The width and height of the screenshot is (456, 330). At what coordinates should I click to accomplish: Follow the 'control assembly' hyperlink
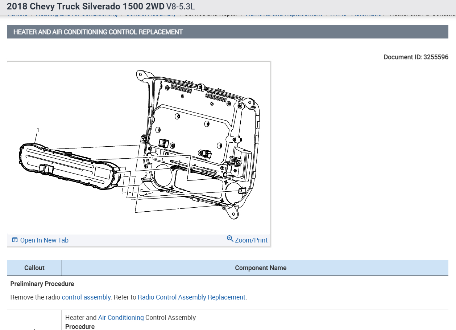coord(86,297)
